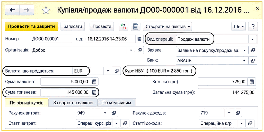Image resolution: width=264 pixels, height=132 pixels.
Task: Click the Банк field showing АВАЛЬ
Action: 208,60
